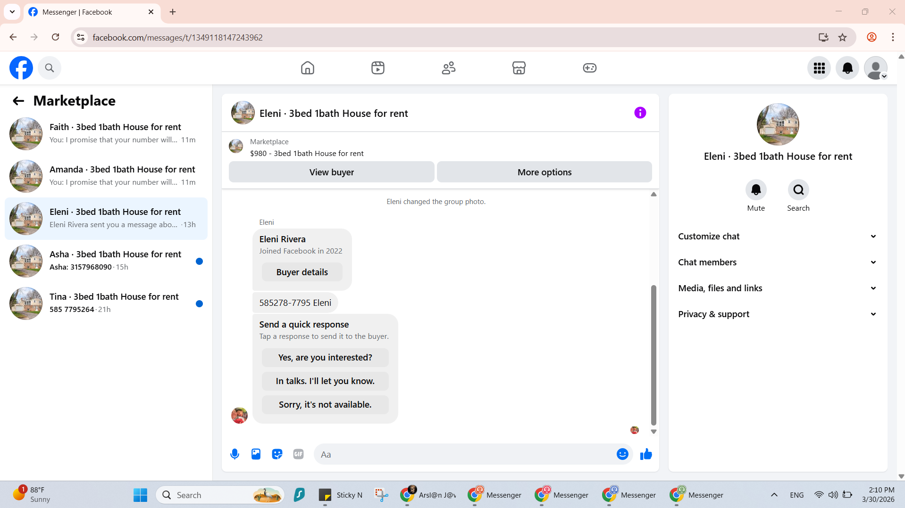Go back with the browser back arrow
Image resolution: width=905 pixels, height=508 pixels.
tap(13, 37)
